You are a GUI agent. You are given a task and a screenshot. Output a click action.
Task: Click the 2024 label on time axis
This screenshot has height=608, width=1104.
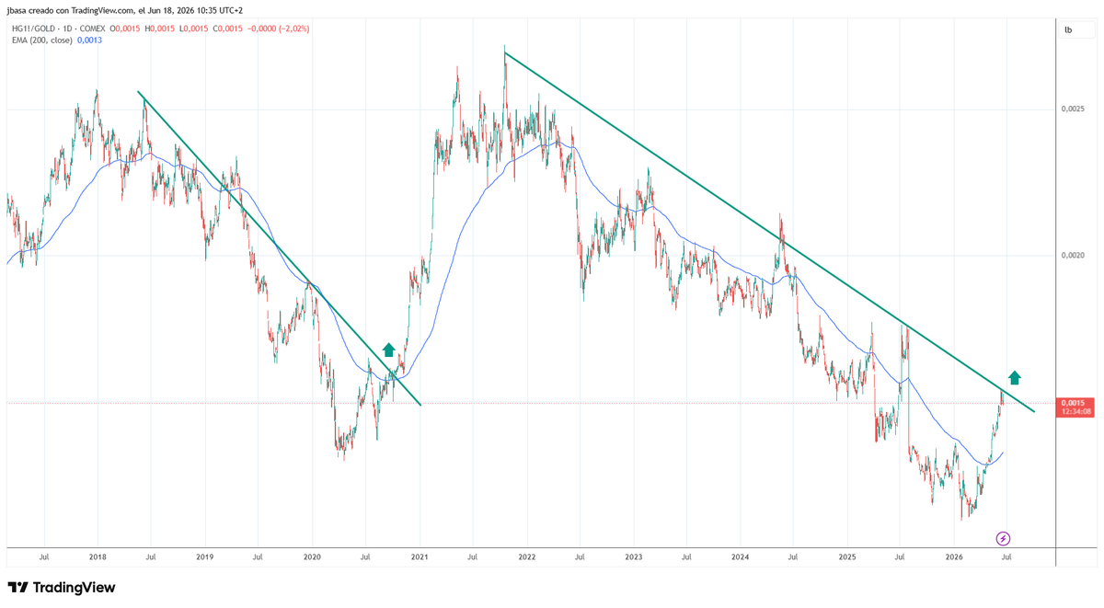coord(740,557)
